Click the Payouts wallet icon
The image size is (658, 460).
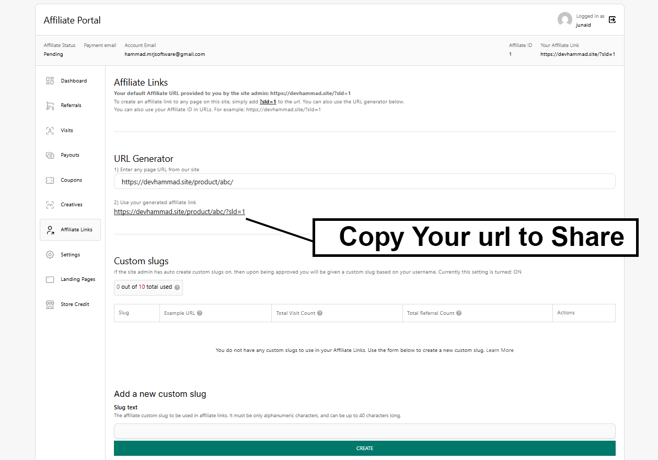click(x=50, y=155)
